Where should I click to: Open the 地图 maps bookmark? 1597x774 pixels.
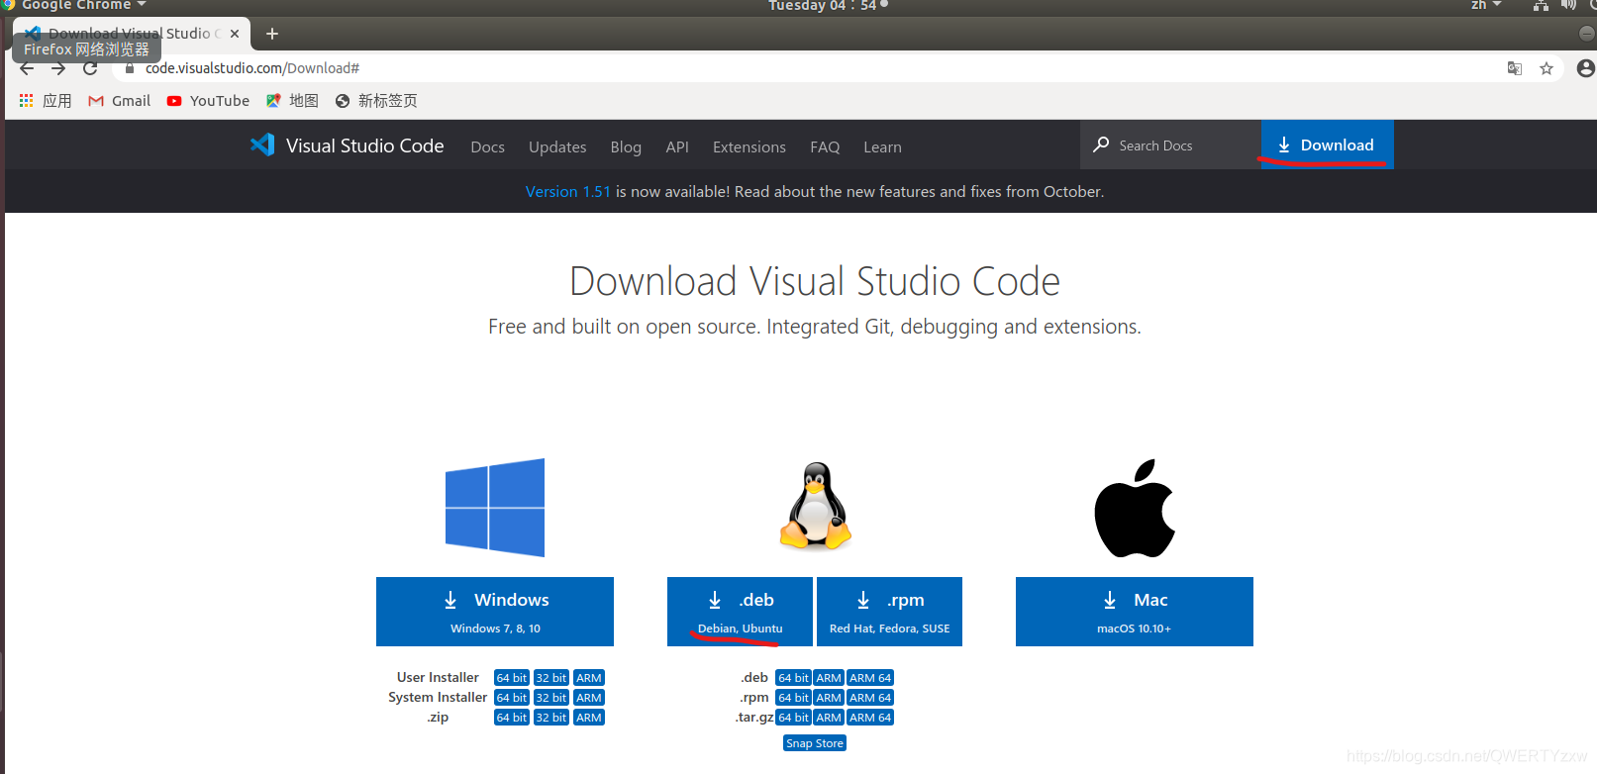pos(292,101)
